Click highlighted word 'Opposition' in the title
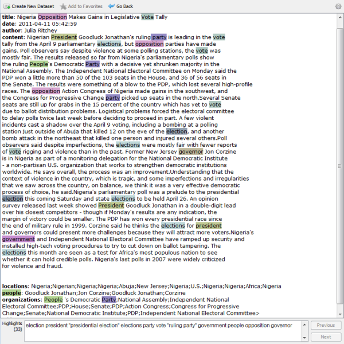This screenshot has height=344, width=344. click(52, 17)
